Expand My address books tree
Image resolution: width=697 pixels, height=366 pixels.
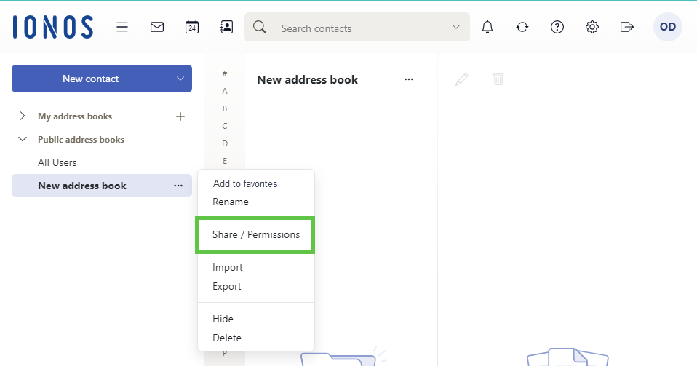click(x=23, y=116)
